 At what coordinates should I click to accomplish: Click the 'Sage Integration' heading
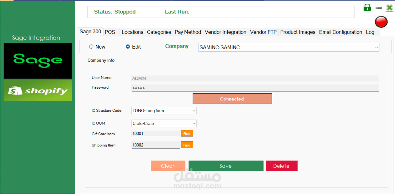[x=36, y=38]
